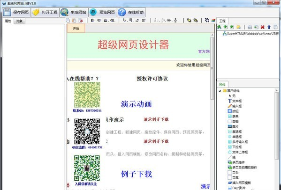Click the 保存网页 save button
The width and height of the screenshot is (281, 190).
point(16,12)
